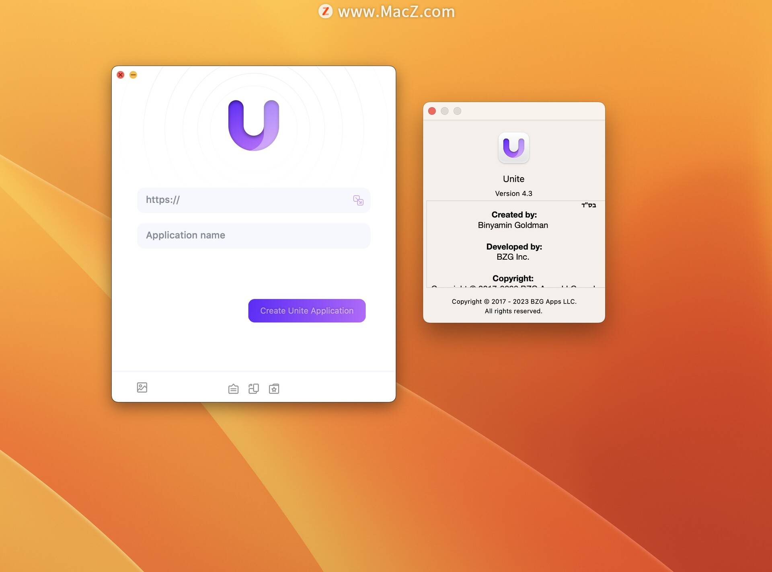
Task: Click the Application name input field
Action: (254, 235)
